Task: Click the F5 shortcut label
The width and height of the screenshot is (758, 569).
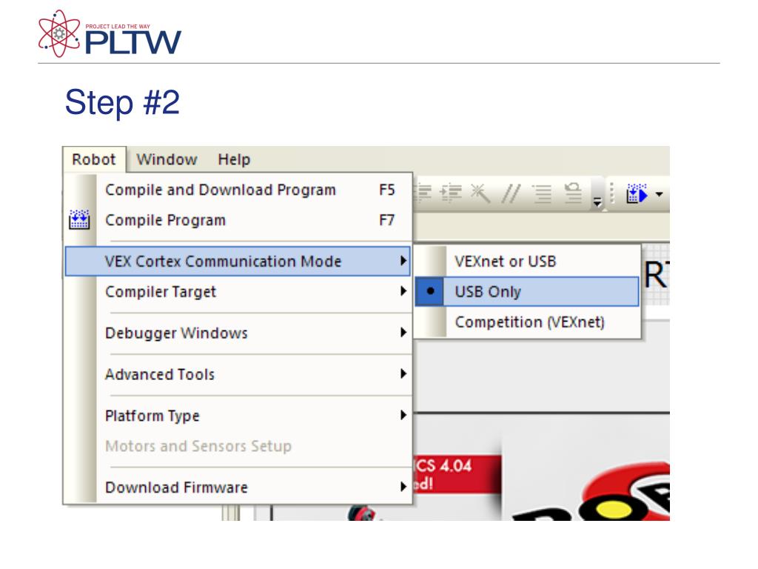Action: [386, 190]
